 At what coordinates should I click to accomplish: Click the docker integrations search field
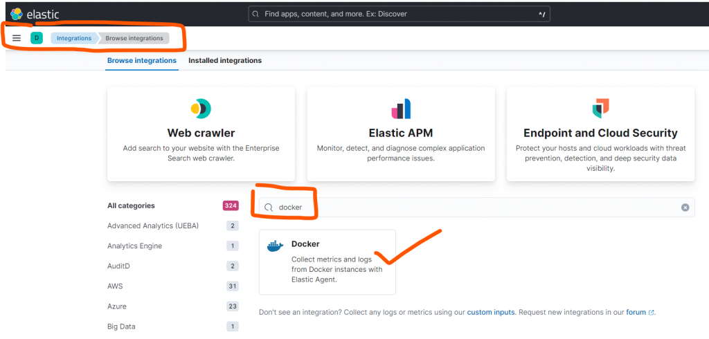[471, 207]
